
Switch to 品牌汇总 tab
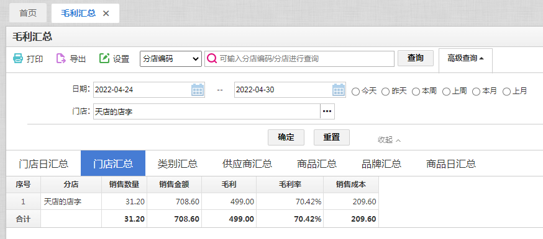(381, 163)
